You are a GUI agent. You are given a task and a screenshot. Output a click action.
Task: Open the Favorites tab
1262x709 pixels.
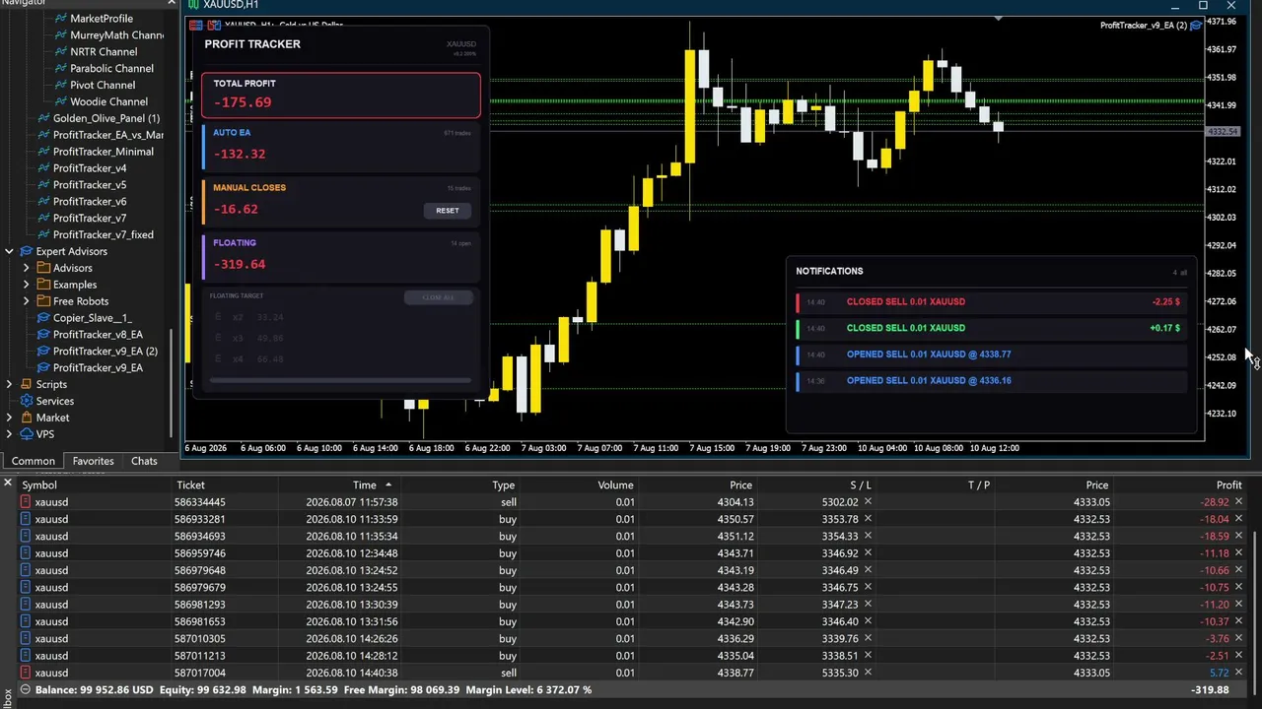pos(93,461)
